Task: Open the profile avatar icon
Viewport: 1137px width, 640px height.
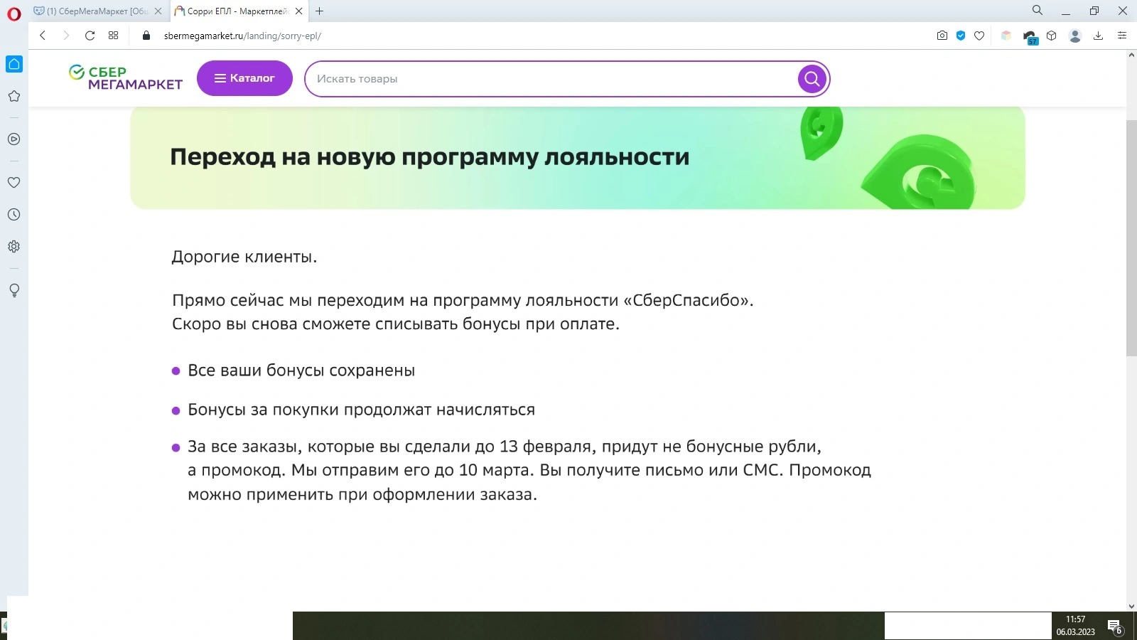Action: 1075,36
